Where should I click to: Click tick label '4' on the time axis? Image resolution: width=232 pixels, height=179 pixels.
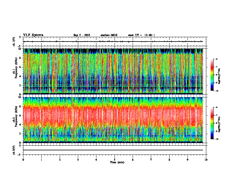pyautogui.click(x=96, y=160)
